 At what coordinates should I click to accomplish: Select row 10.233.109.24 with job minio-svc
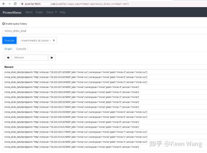point(106,82)
